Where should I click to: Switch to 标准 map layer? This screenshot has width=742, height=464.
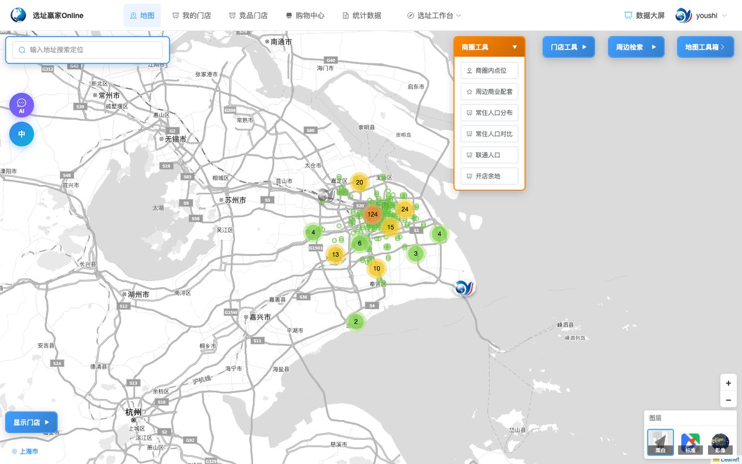pyautogui.click(x=690, y=443)
